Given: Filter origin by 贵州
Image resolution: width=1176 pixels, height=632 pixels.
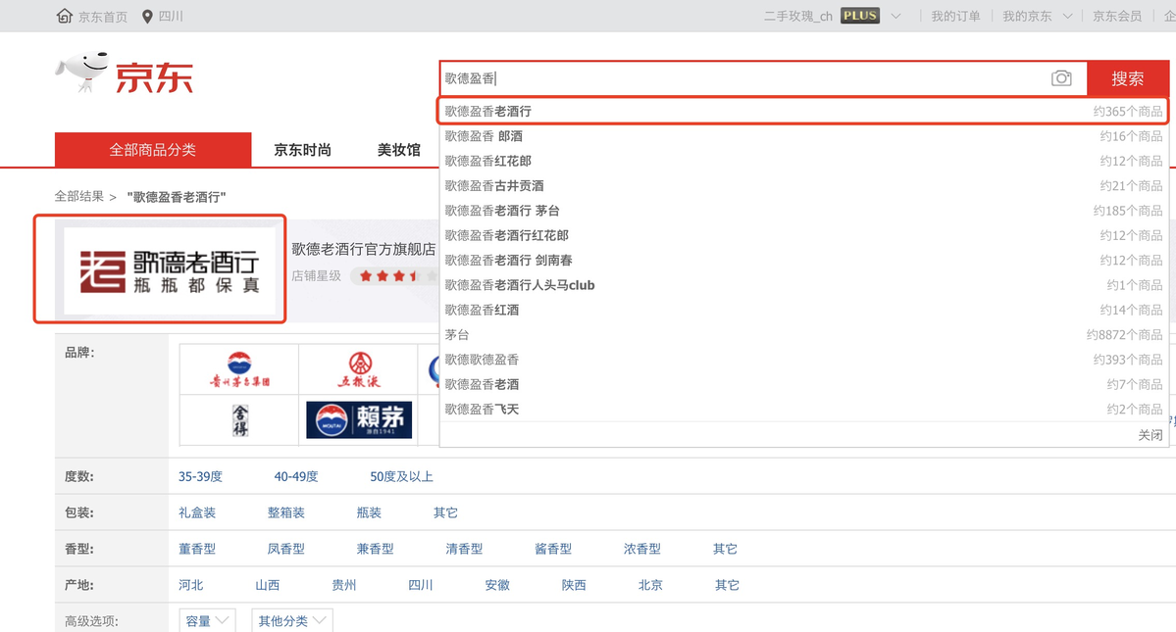Looking at the screenshot, I should (344, 585).
